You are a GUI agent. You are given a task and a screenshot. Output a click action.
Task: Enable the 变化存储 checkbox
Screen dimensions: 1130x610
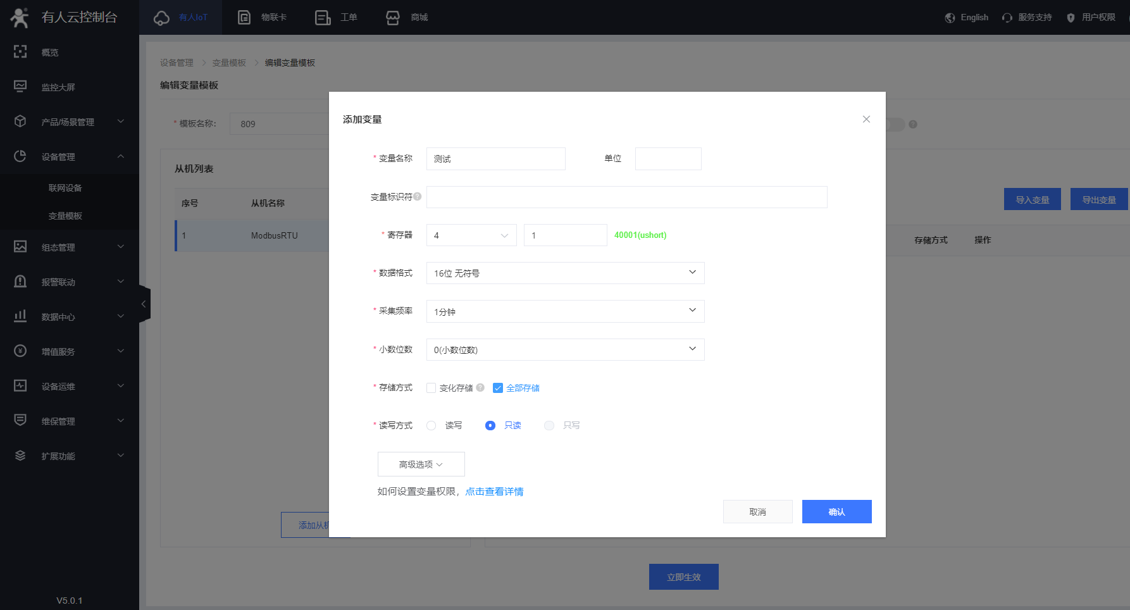[432, 388]
